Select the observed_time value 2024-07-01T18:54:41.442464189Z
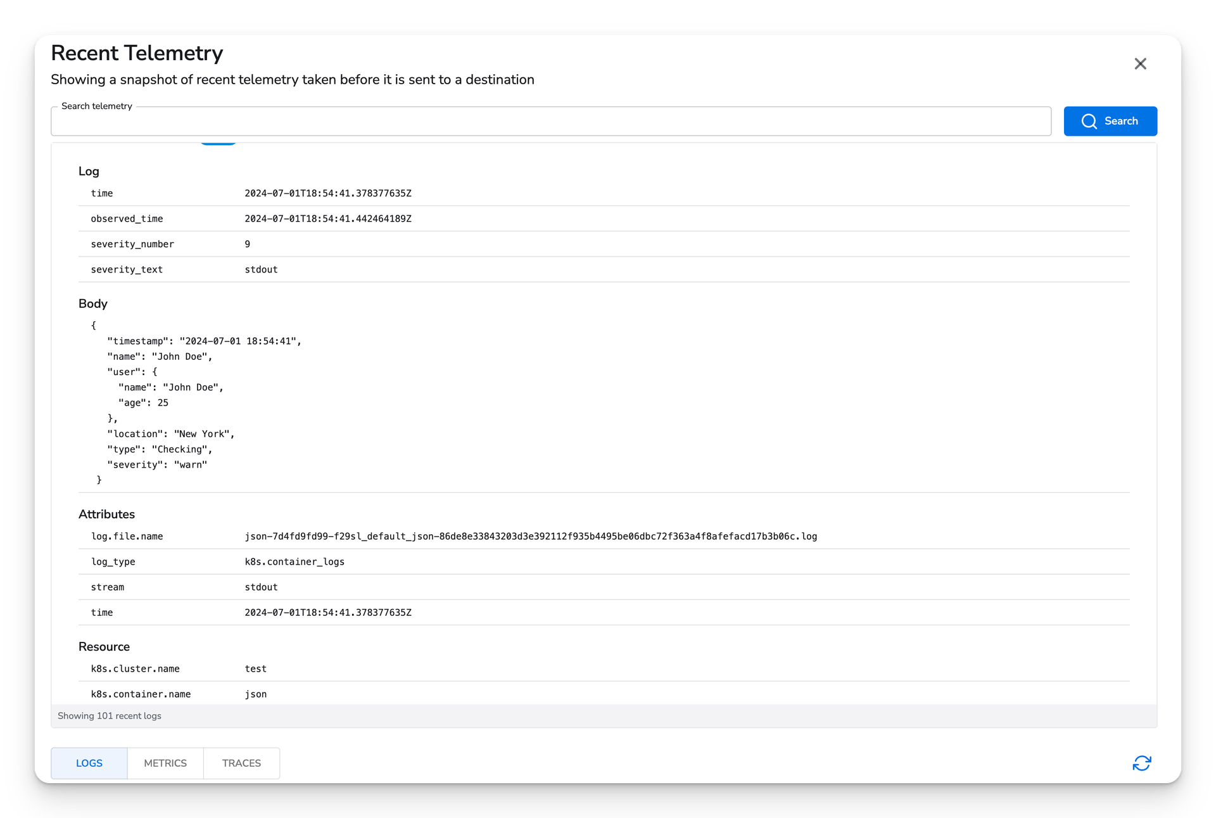 (x=328, y=219)
